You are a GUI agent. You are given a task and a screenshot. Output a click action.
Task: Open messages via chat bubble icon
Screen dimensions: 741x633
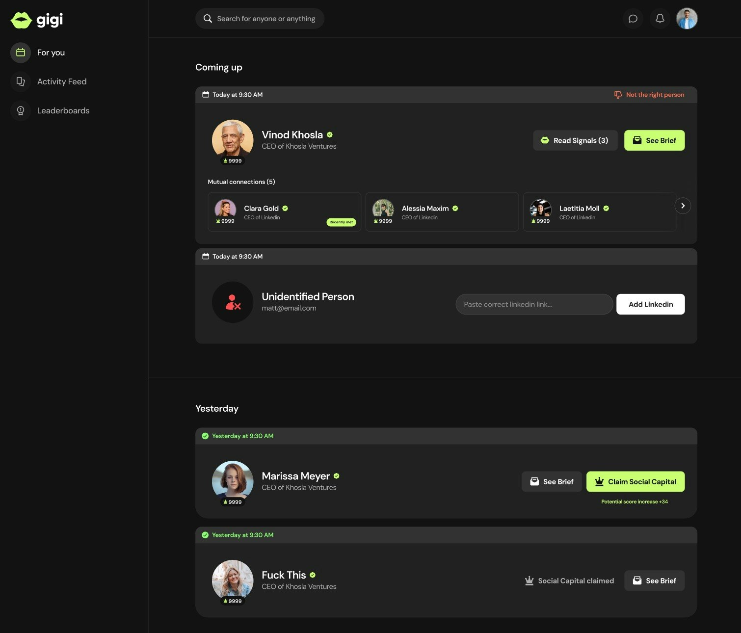pyautogui.click(x=633, y=19)
